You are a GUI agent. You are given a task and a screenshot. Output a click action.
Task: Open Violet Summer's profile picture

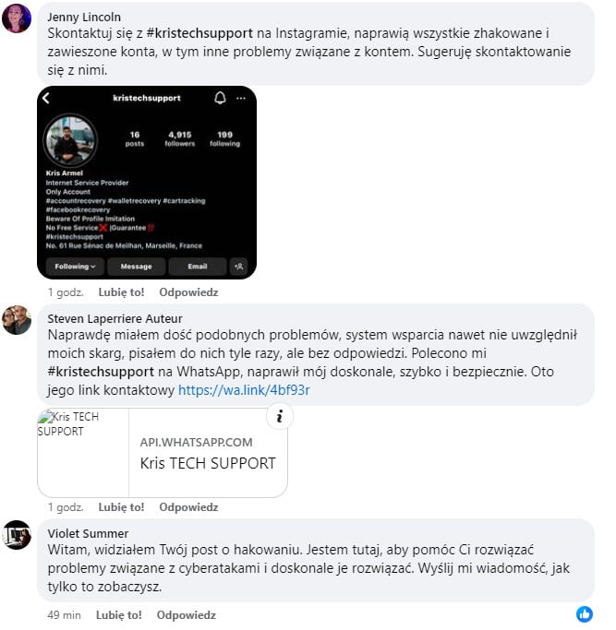pos(17,535)
